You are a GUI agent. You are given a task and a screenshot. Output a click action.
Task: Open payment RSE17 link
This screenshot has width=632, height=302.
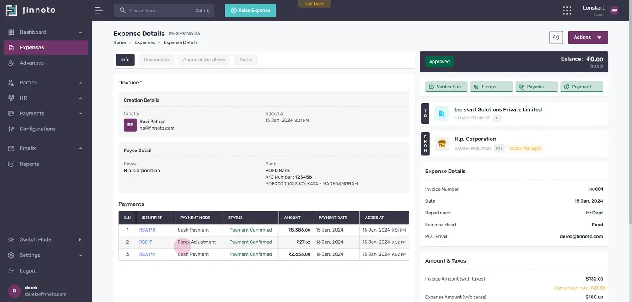145,242
